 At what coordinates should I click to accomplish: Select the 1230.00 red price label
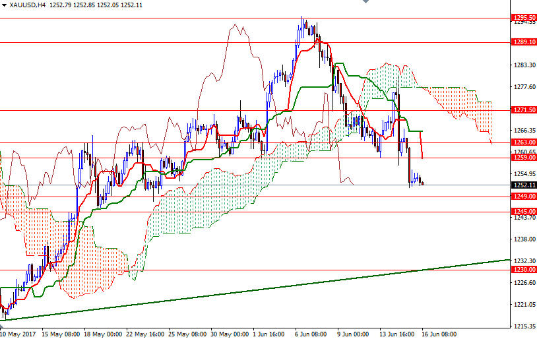tap(523, 270)
